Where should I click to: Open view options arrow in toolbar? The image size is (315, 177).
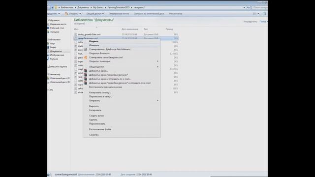point(258,14)
